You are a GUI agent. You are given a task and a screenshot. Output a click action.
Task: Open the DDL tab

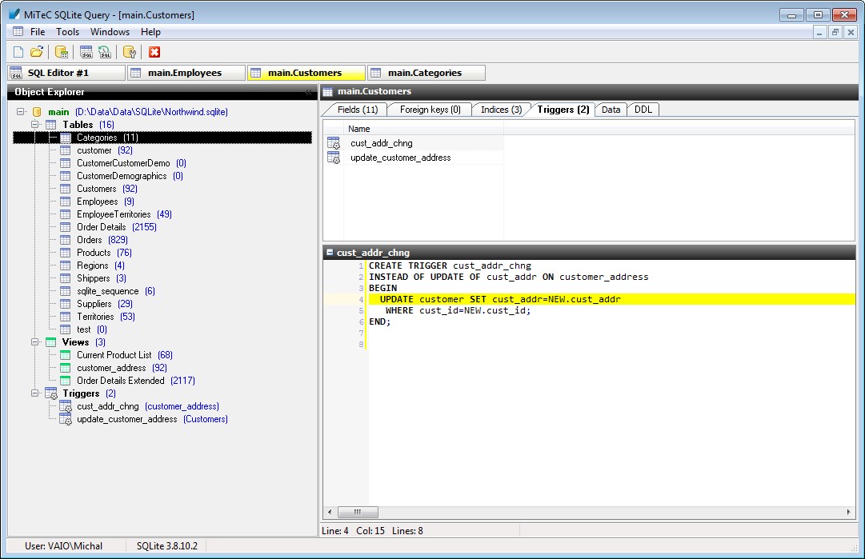tap(643, 110)
